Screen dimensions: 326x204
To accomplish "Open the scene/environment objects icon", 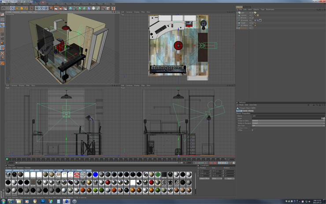I will click(x=93, y=8).
